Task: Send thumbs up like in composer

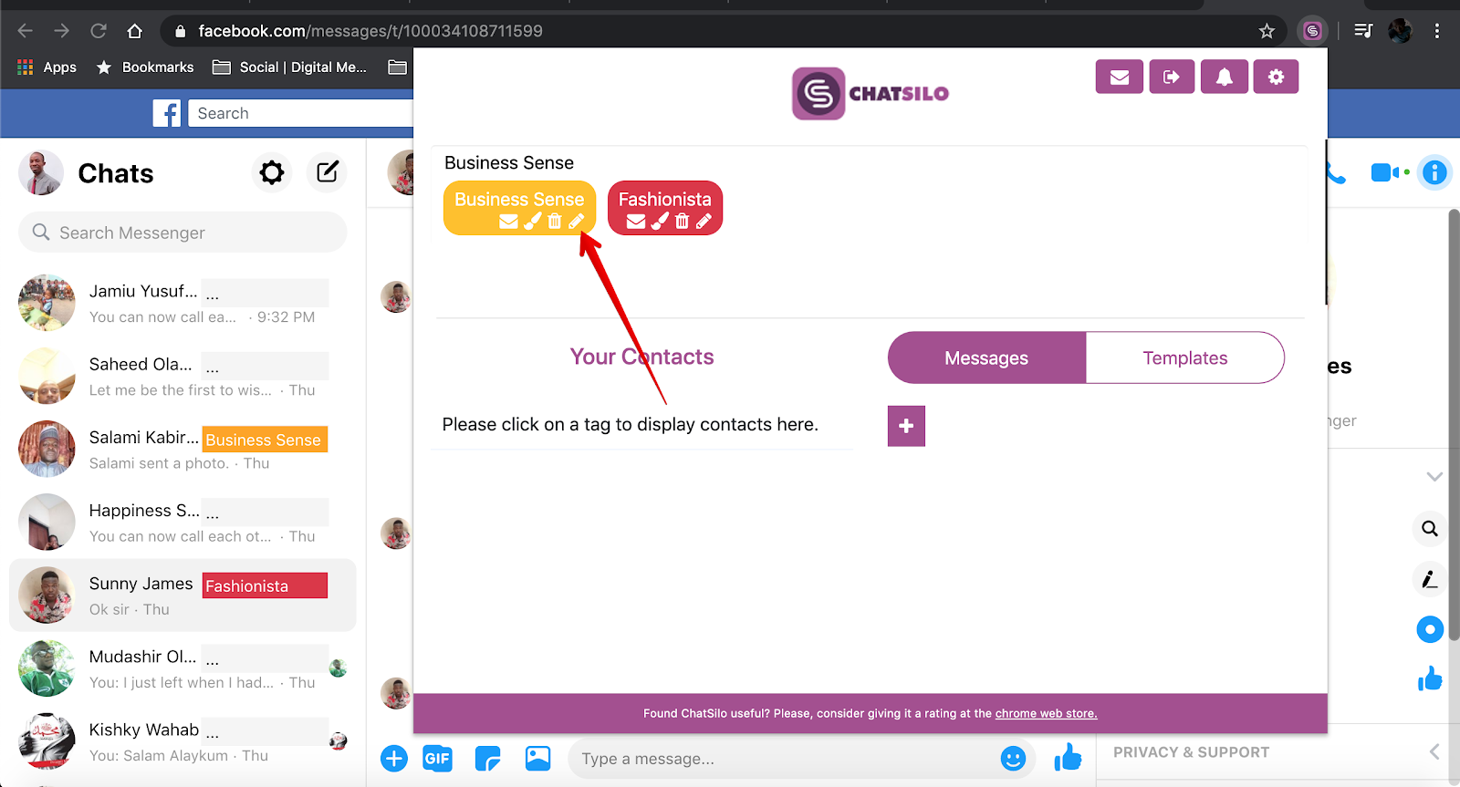Action: click(1068, 757)
